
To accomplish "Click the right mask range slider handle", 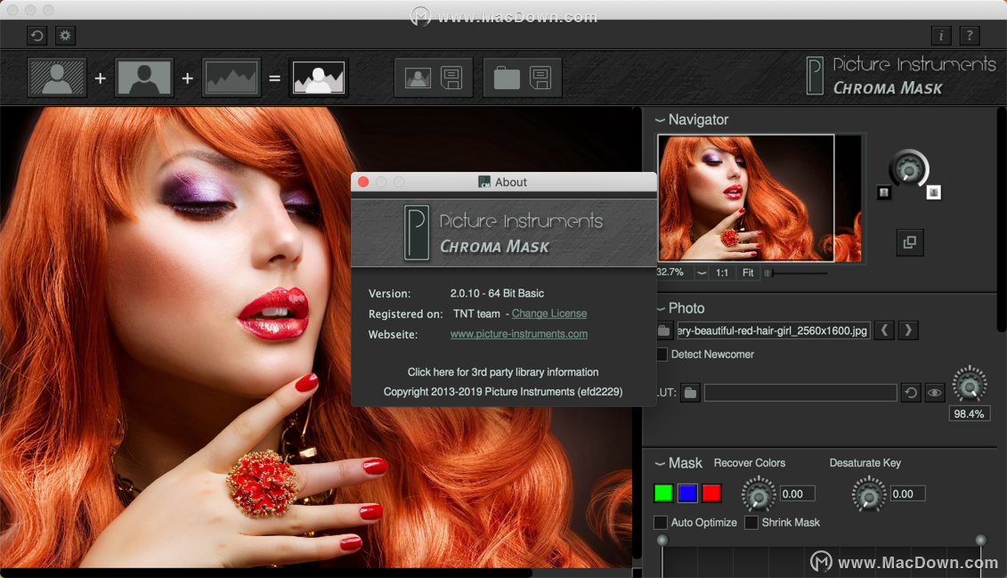I will pyautogui.click(x=980, y=540).
